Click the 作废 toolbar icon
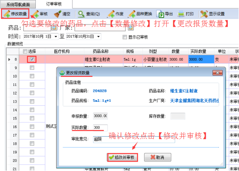This screenshot has width=239, height=171. point(111,14)
